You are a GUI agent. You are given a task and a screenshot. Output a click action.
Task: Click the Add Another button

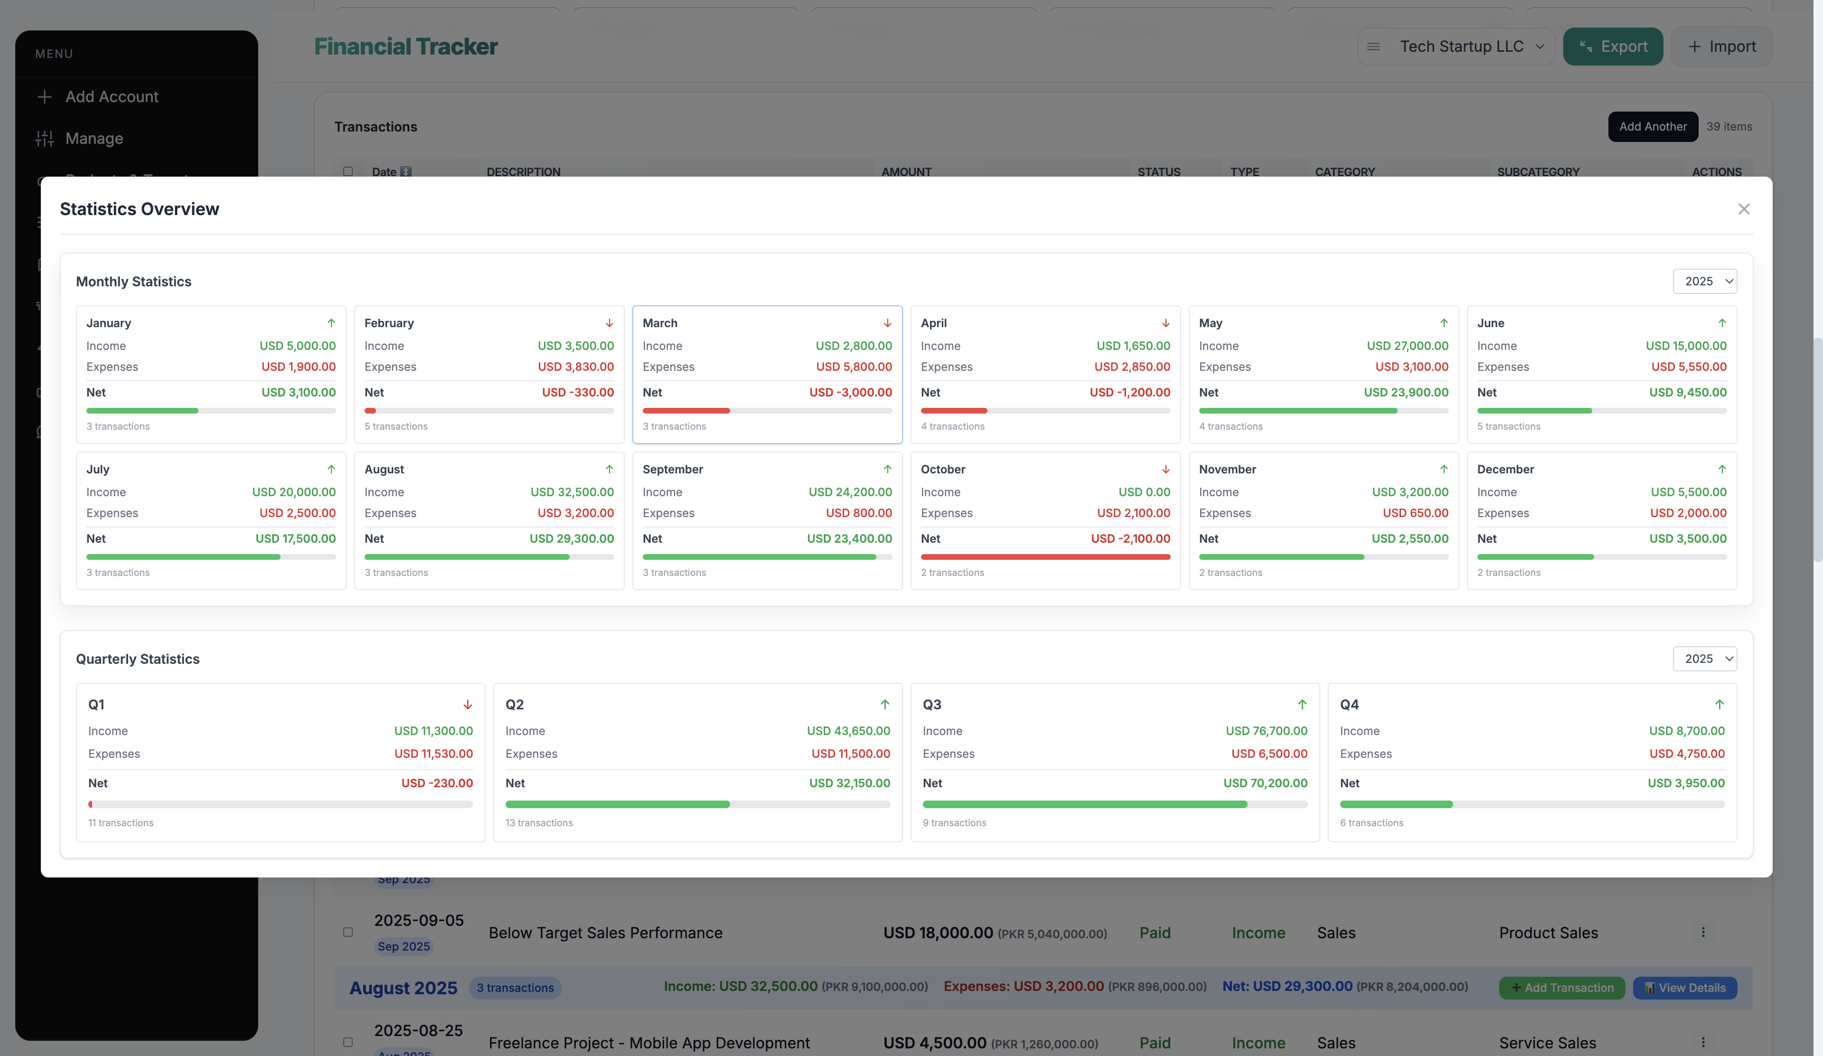[x=1653, y=127]
